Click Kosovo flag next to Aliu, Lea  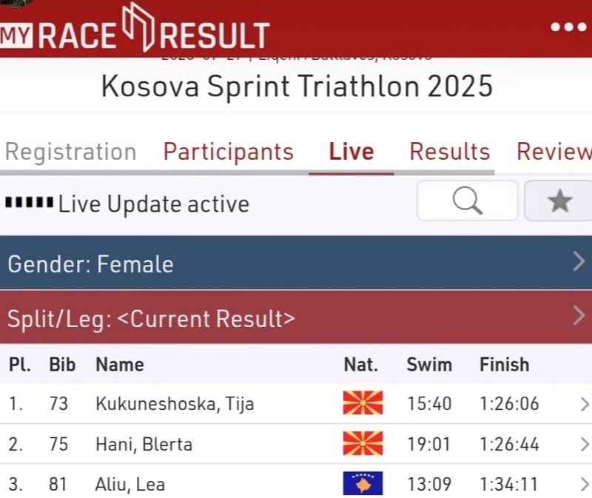[x=363, y=483]
